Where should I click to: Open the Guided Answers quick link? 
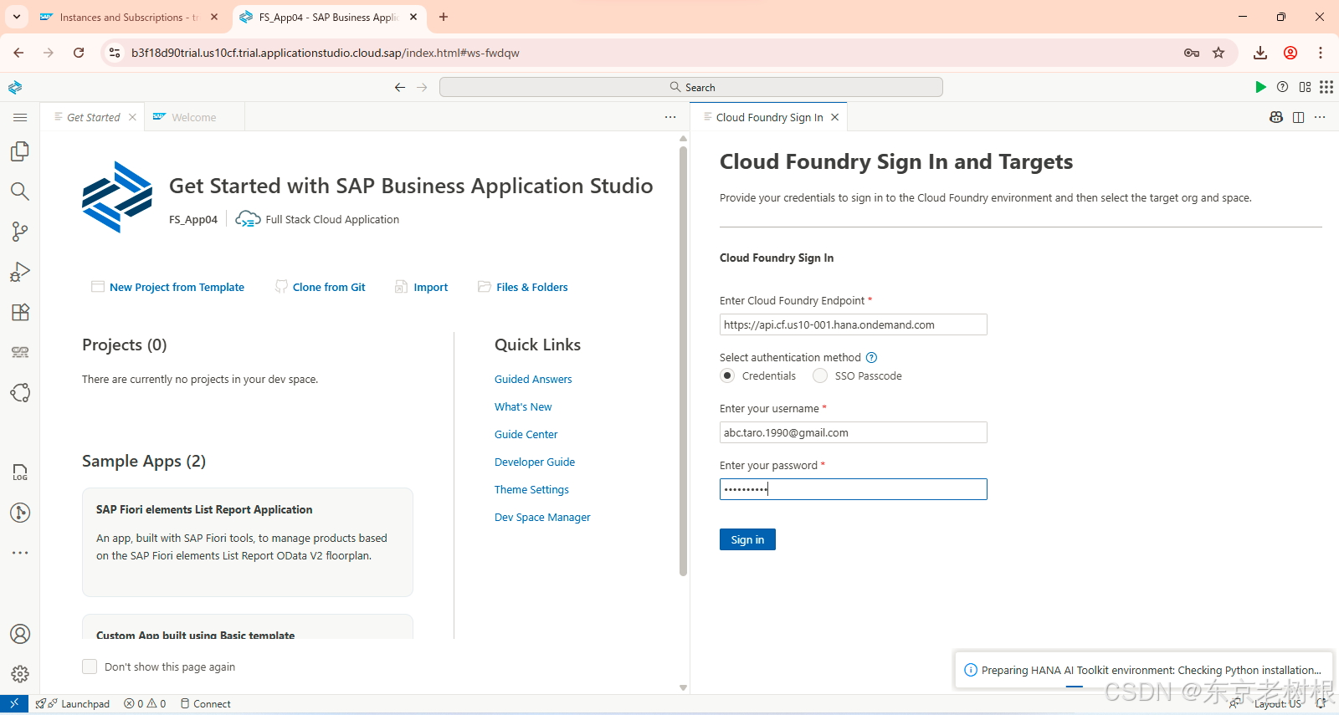pyautogui.click(x=533, y=379)
